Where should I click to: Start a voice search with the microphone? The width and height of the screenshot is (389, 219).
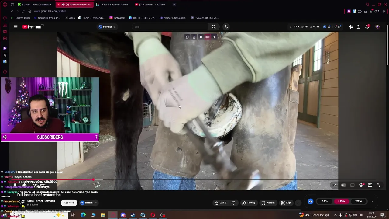coord(226,27)
